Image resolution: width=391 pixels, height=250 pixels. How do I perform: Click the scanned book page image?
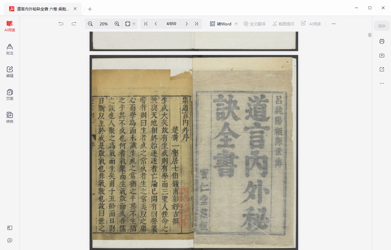point(194,152)
